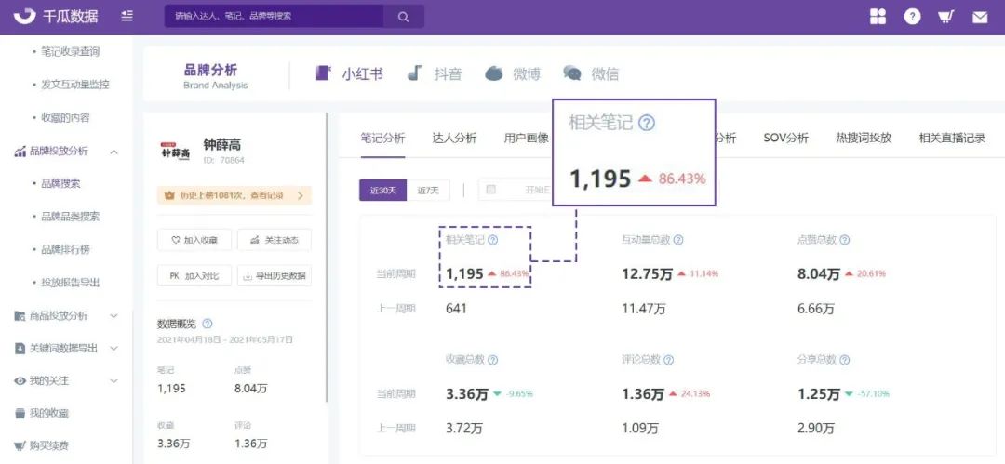Click the 购买续费 cart icon in sidebar
The image size is (1005, 464).
point(20,445)
